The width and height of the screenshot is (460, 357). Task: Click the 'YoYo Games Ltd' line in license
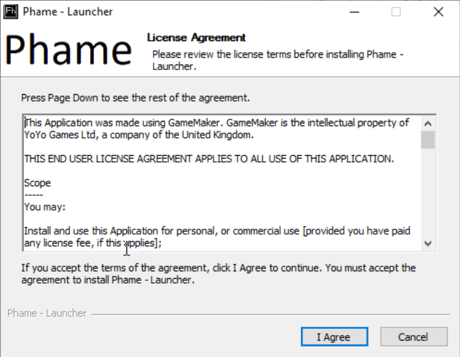pyautogui.click(x=139, y=135)
